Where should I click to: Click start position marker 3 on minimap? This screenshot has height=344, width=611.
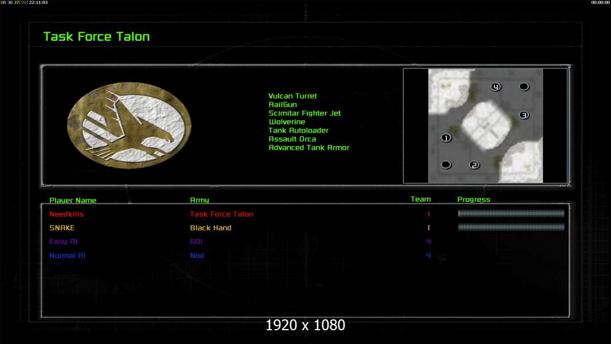click(x=524, y=115)
